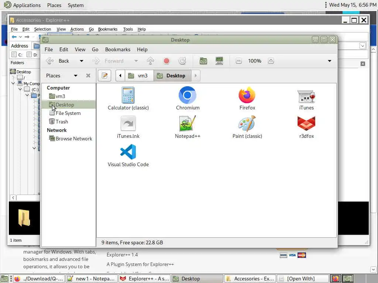Click the path bar left scroll arrow

(120, 76)
